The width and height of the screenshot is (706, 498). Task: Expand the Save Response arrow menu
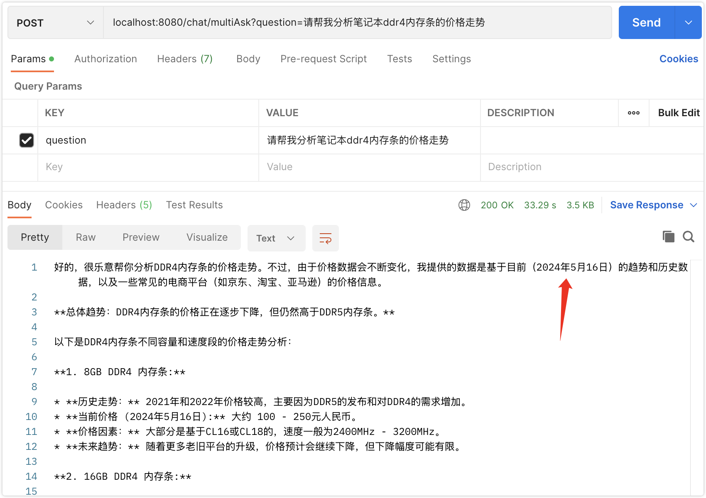pyautogui.click(x=694, y=205)
